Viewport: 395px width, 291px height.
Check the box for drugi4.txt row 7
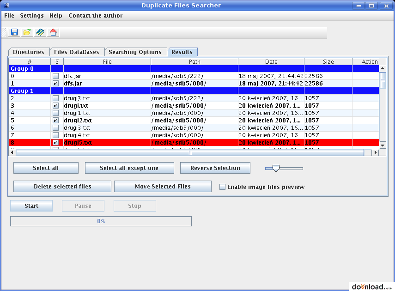click(x=56, y=135)
